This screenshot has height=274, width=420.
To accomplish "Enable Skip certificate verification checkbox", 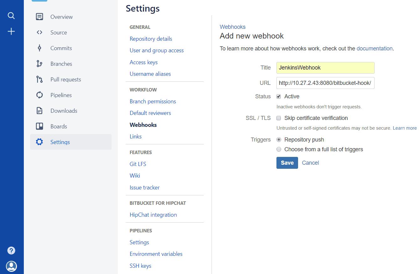I will pos(279,118).
